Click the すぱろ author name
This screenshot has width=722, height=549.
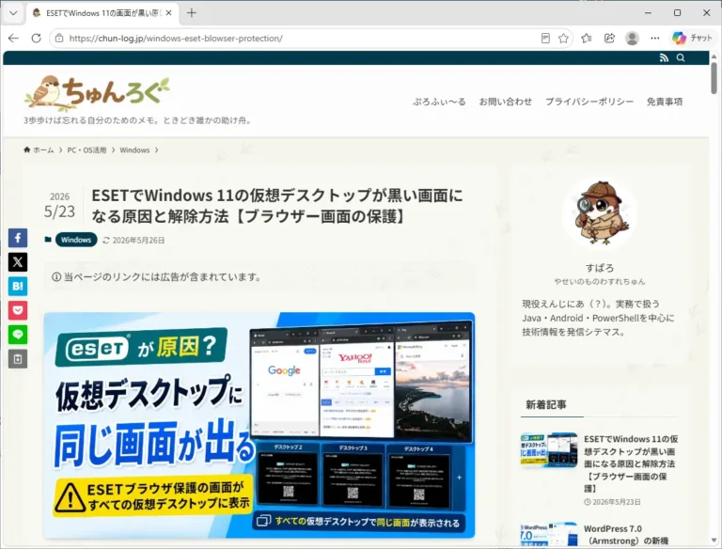click(x=600, y=268)
